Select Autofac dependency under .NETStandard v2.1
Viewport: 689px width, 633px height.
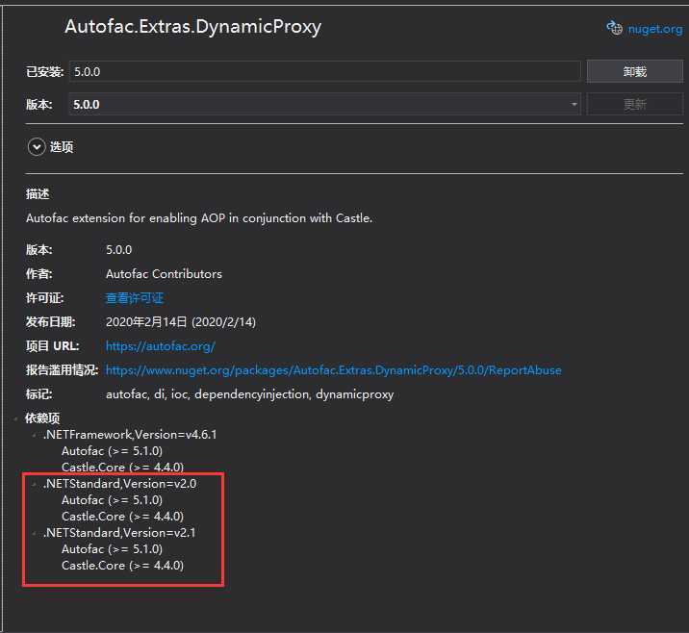pos(112,549)
